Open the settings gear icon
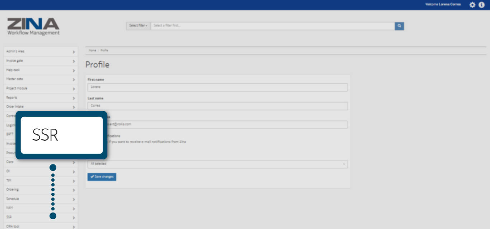The image size is (490, 229). (x=472, y=5)
